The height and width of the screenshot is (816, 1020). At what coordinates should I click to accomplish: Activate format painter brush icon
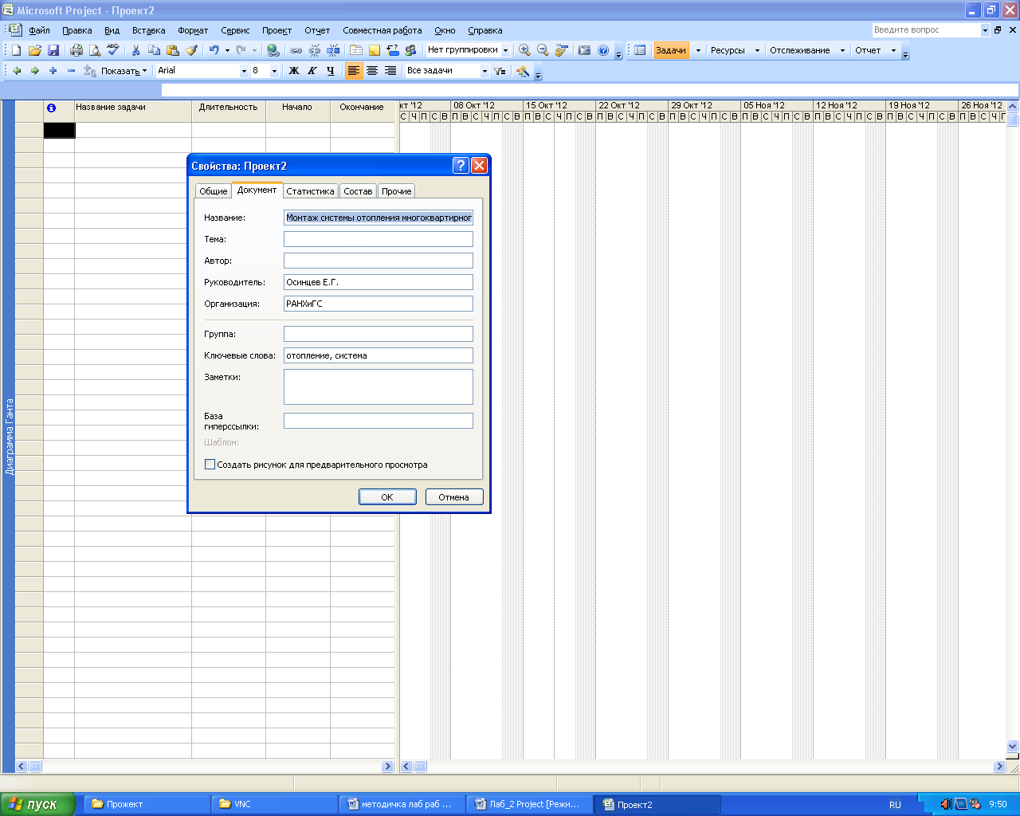191,50
